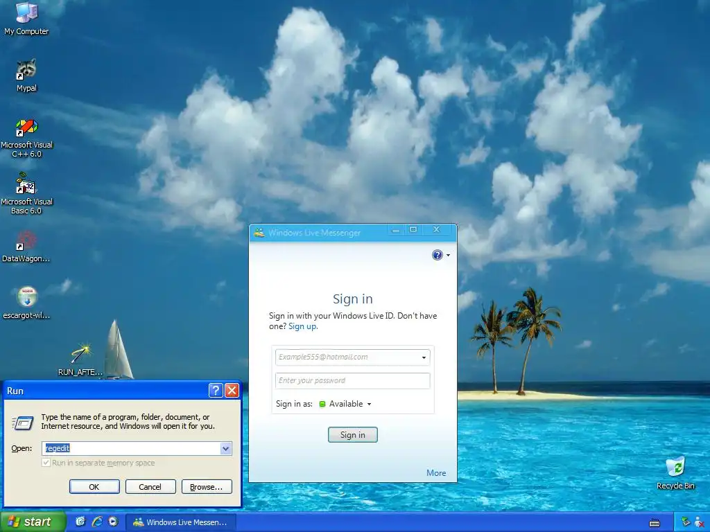Click Browse... in the Run dialog
This screenshot has width=710, height=532.
pos(207,487)
